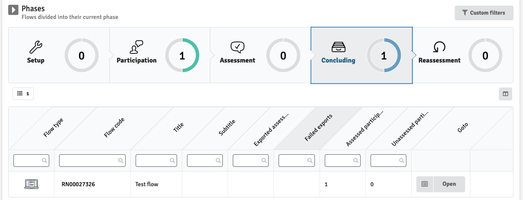Click the list count button showing 1
523x200 pixels.
(23, 94)
